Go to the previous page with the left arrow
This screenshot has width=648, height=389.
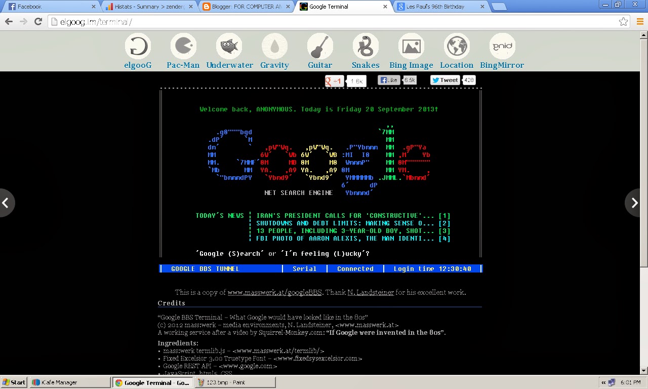6,203
